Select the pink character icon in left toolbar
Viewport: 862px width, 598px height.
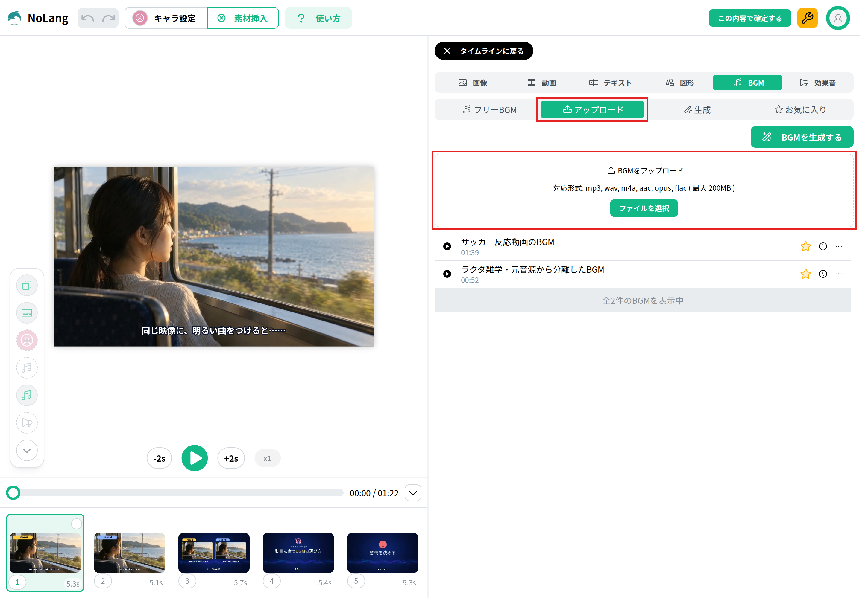[x=27, y=340]
